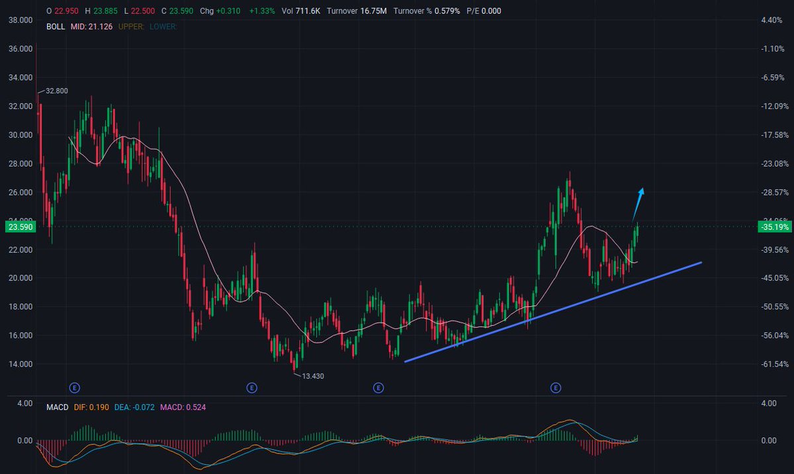Select the BOLL MID: 21.126 value
Viewport: 794px width, 474px height.
pyautogui.click(x=90, y=26)
